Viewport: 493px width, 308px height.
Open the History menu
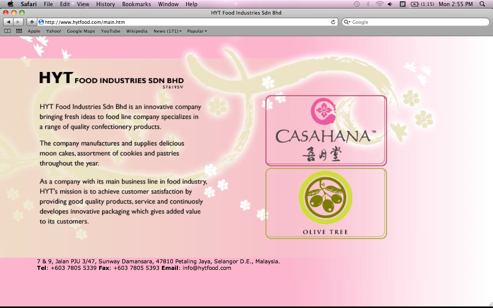[x=106, y=4]
